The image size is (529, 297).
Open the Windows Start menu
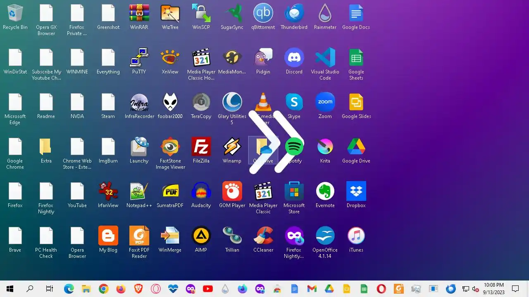(x=10, y=289)
